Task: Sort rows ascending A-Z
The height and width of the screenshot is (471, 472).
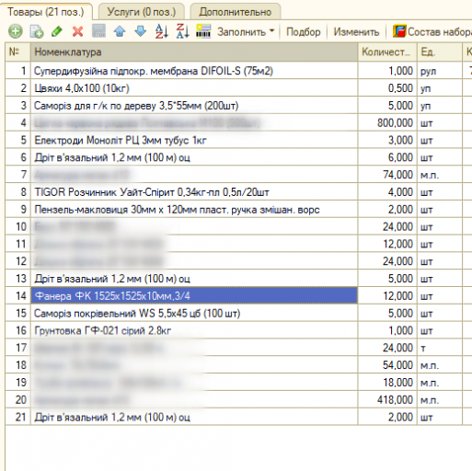Action: pyautogui.click(x=162, y=31)
